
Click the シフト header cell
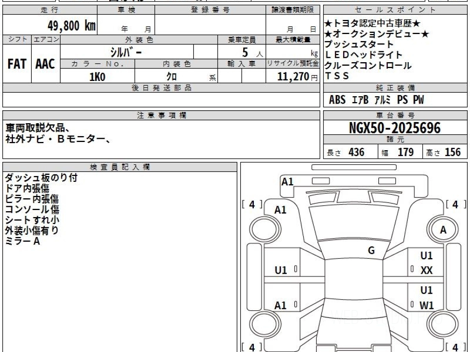coord(17,40)
